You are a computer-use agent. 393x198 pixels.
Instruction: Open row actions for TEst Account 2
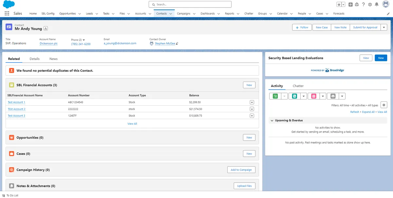252,109
